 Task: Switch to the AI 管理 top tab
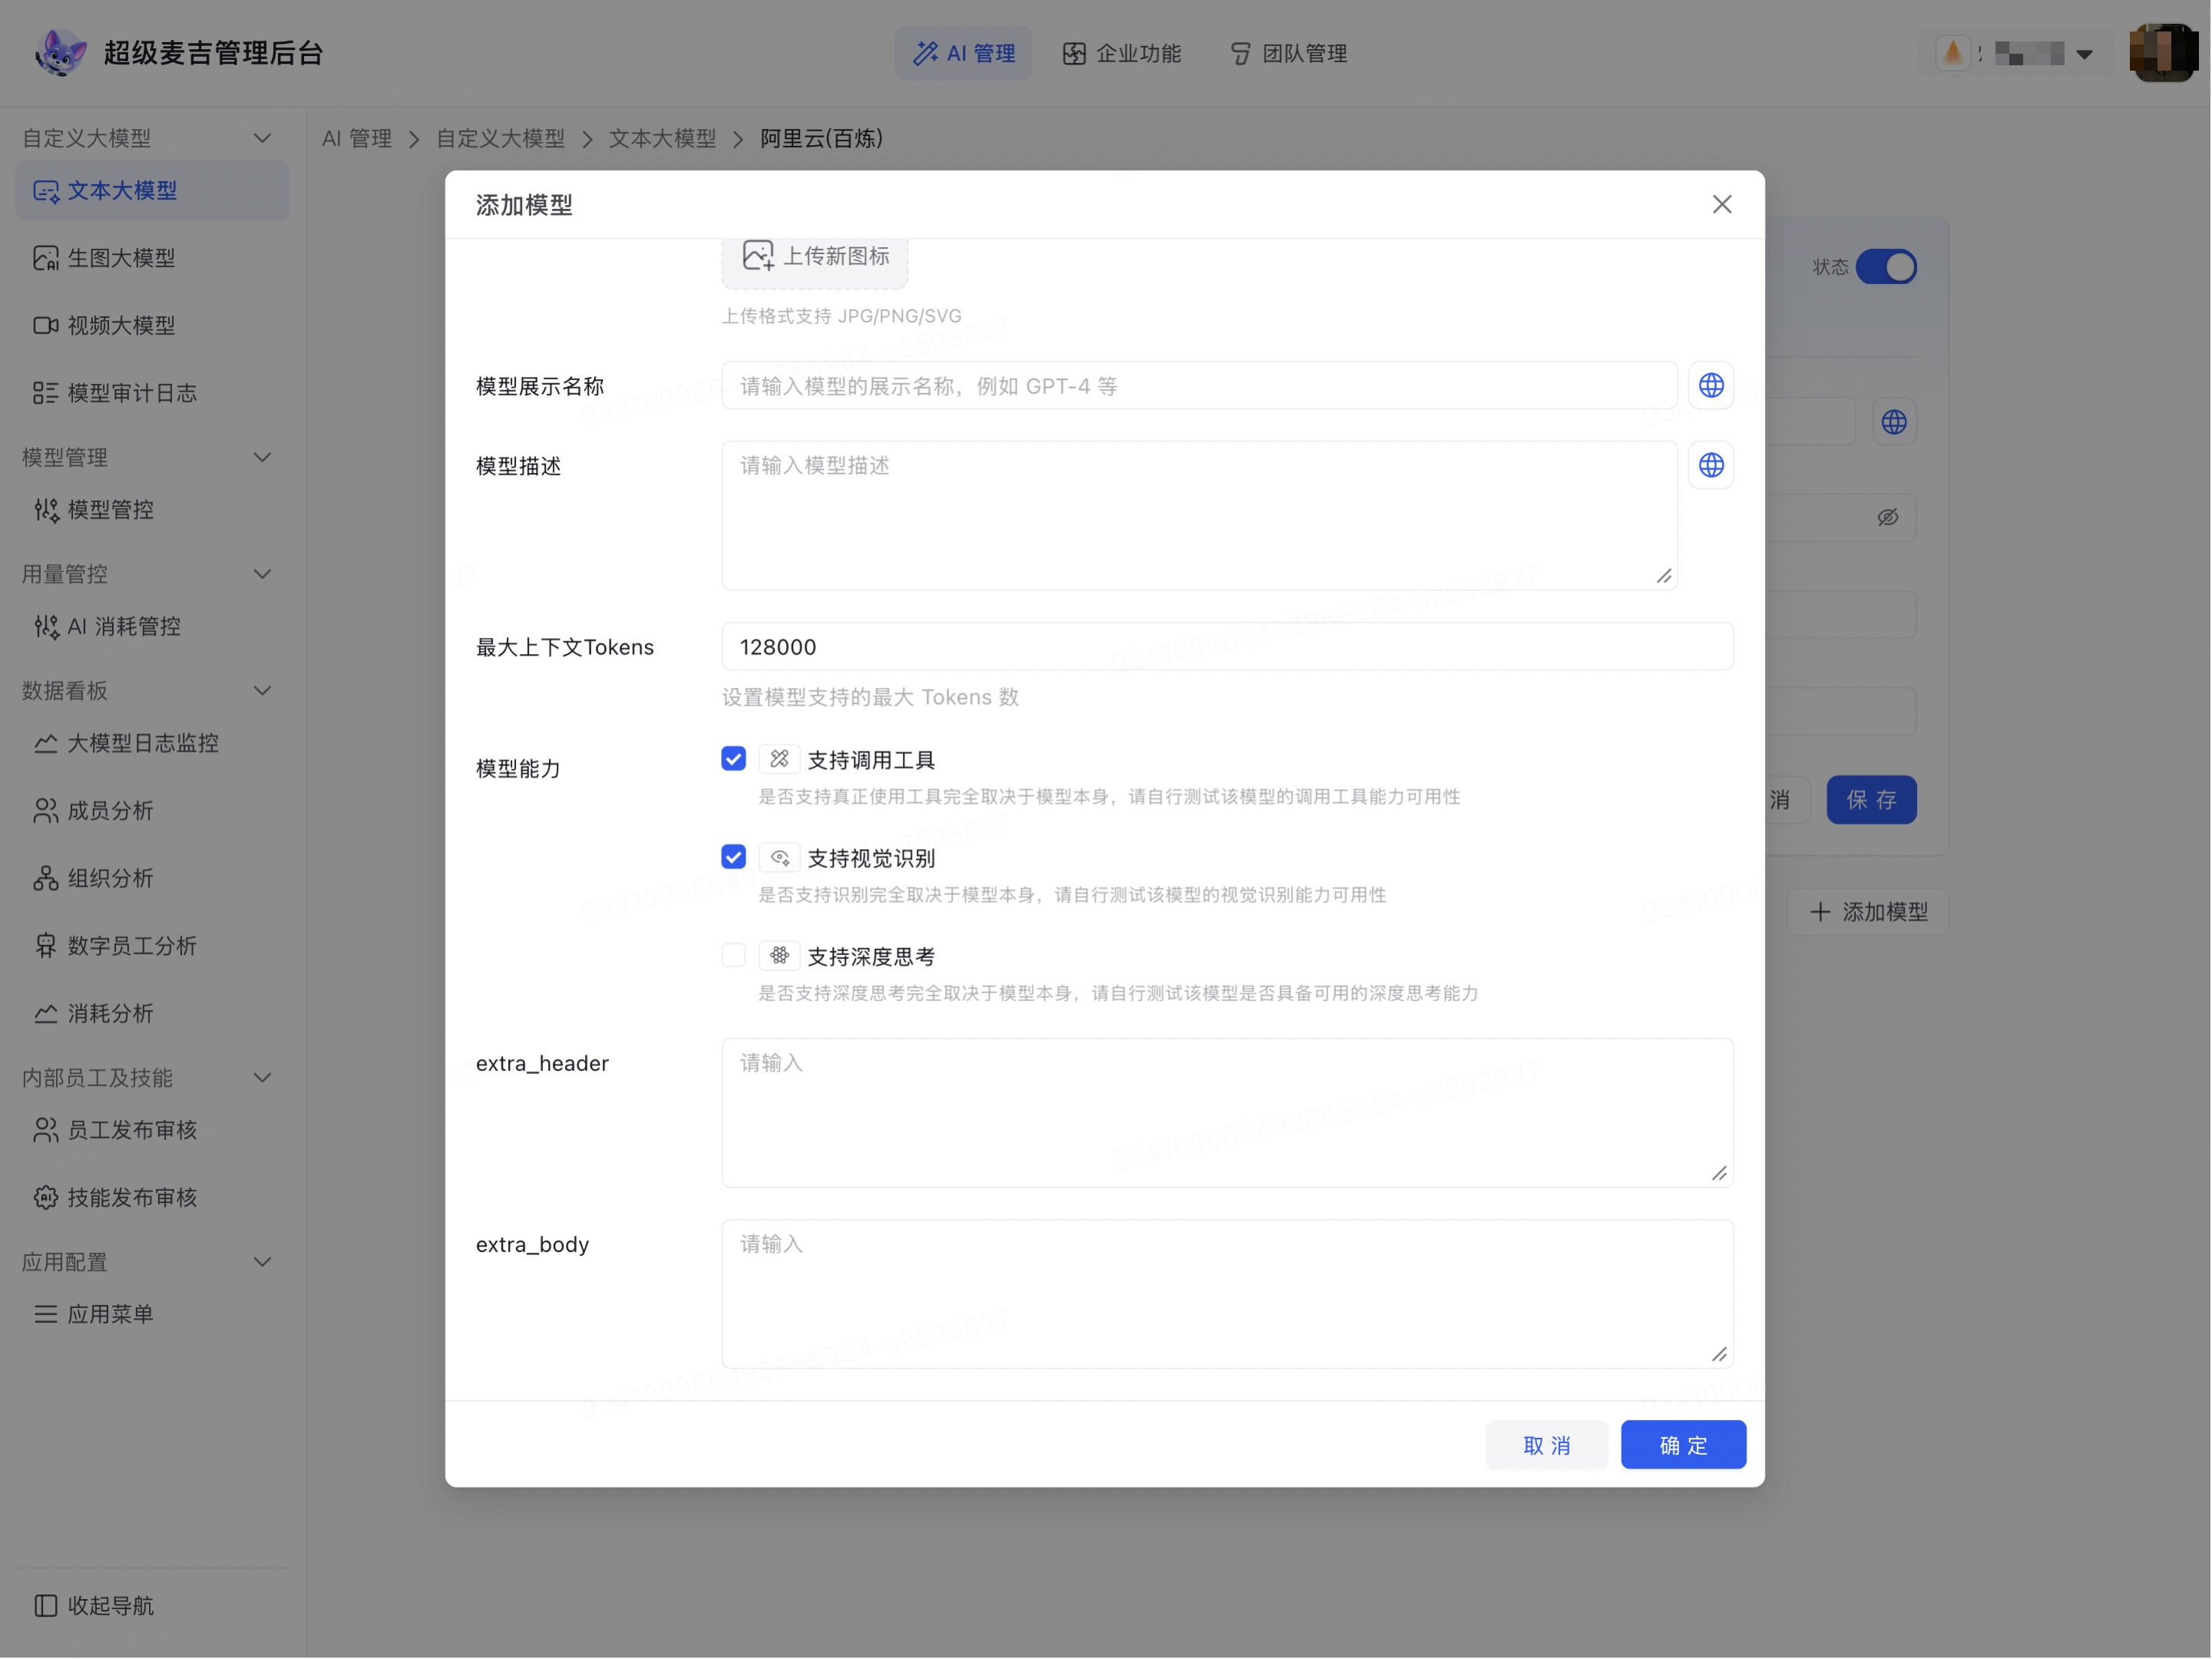point(963,53)
